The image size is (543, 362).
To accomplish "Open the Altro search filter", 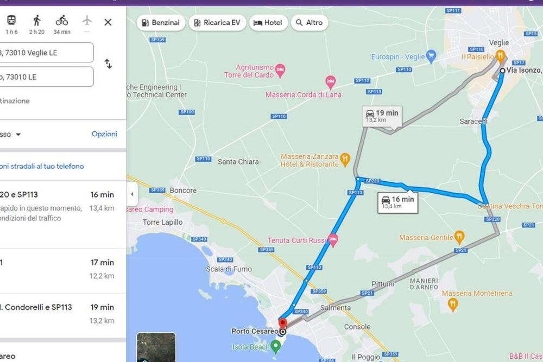I will pos(309,23).
